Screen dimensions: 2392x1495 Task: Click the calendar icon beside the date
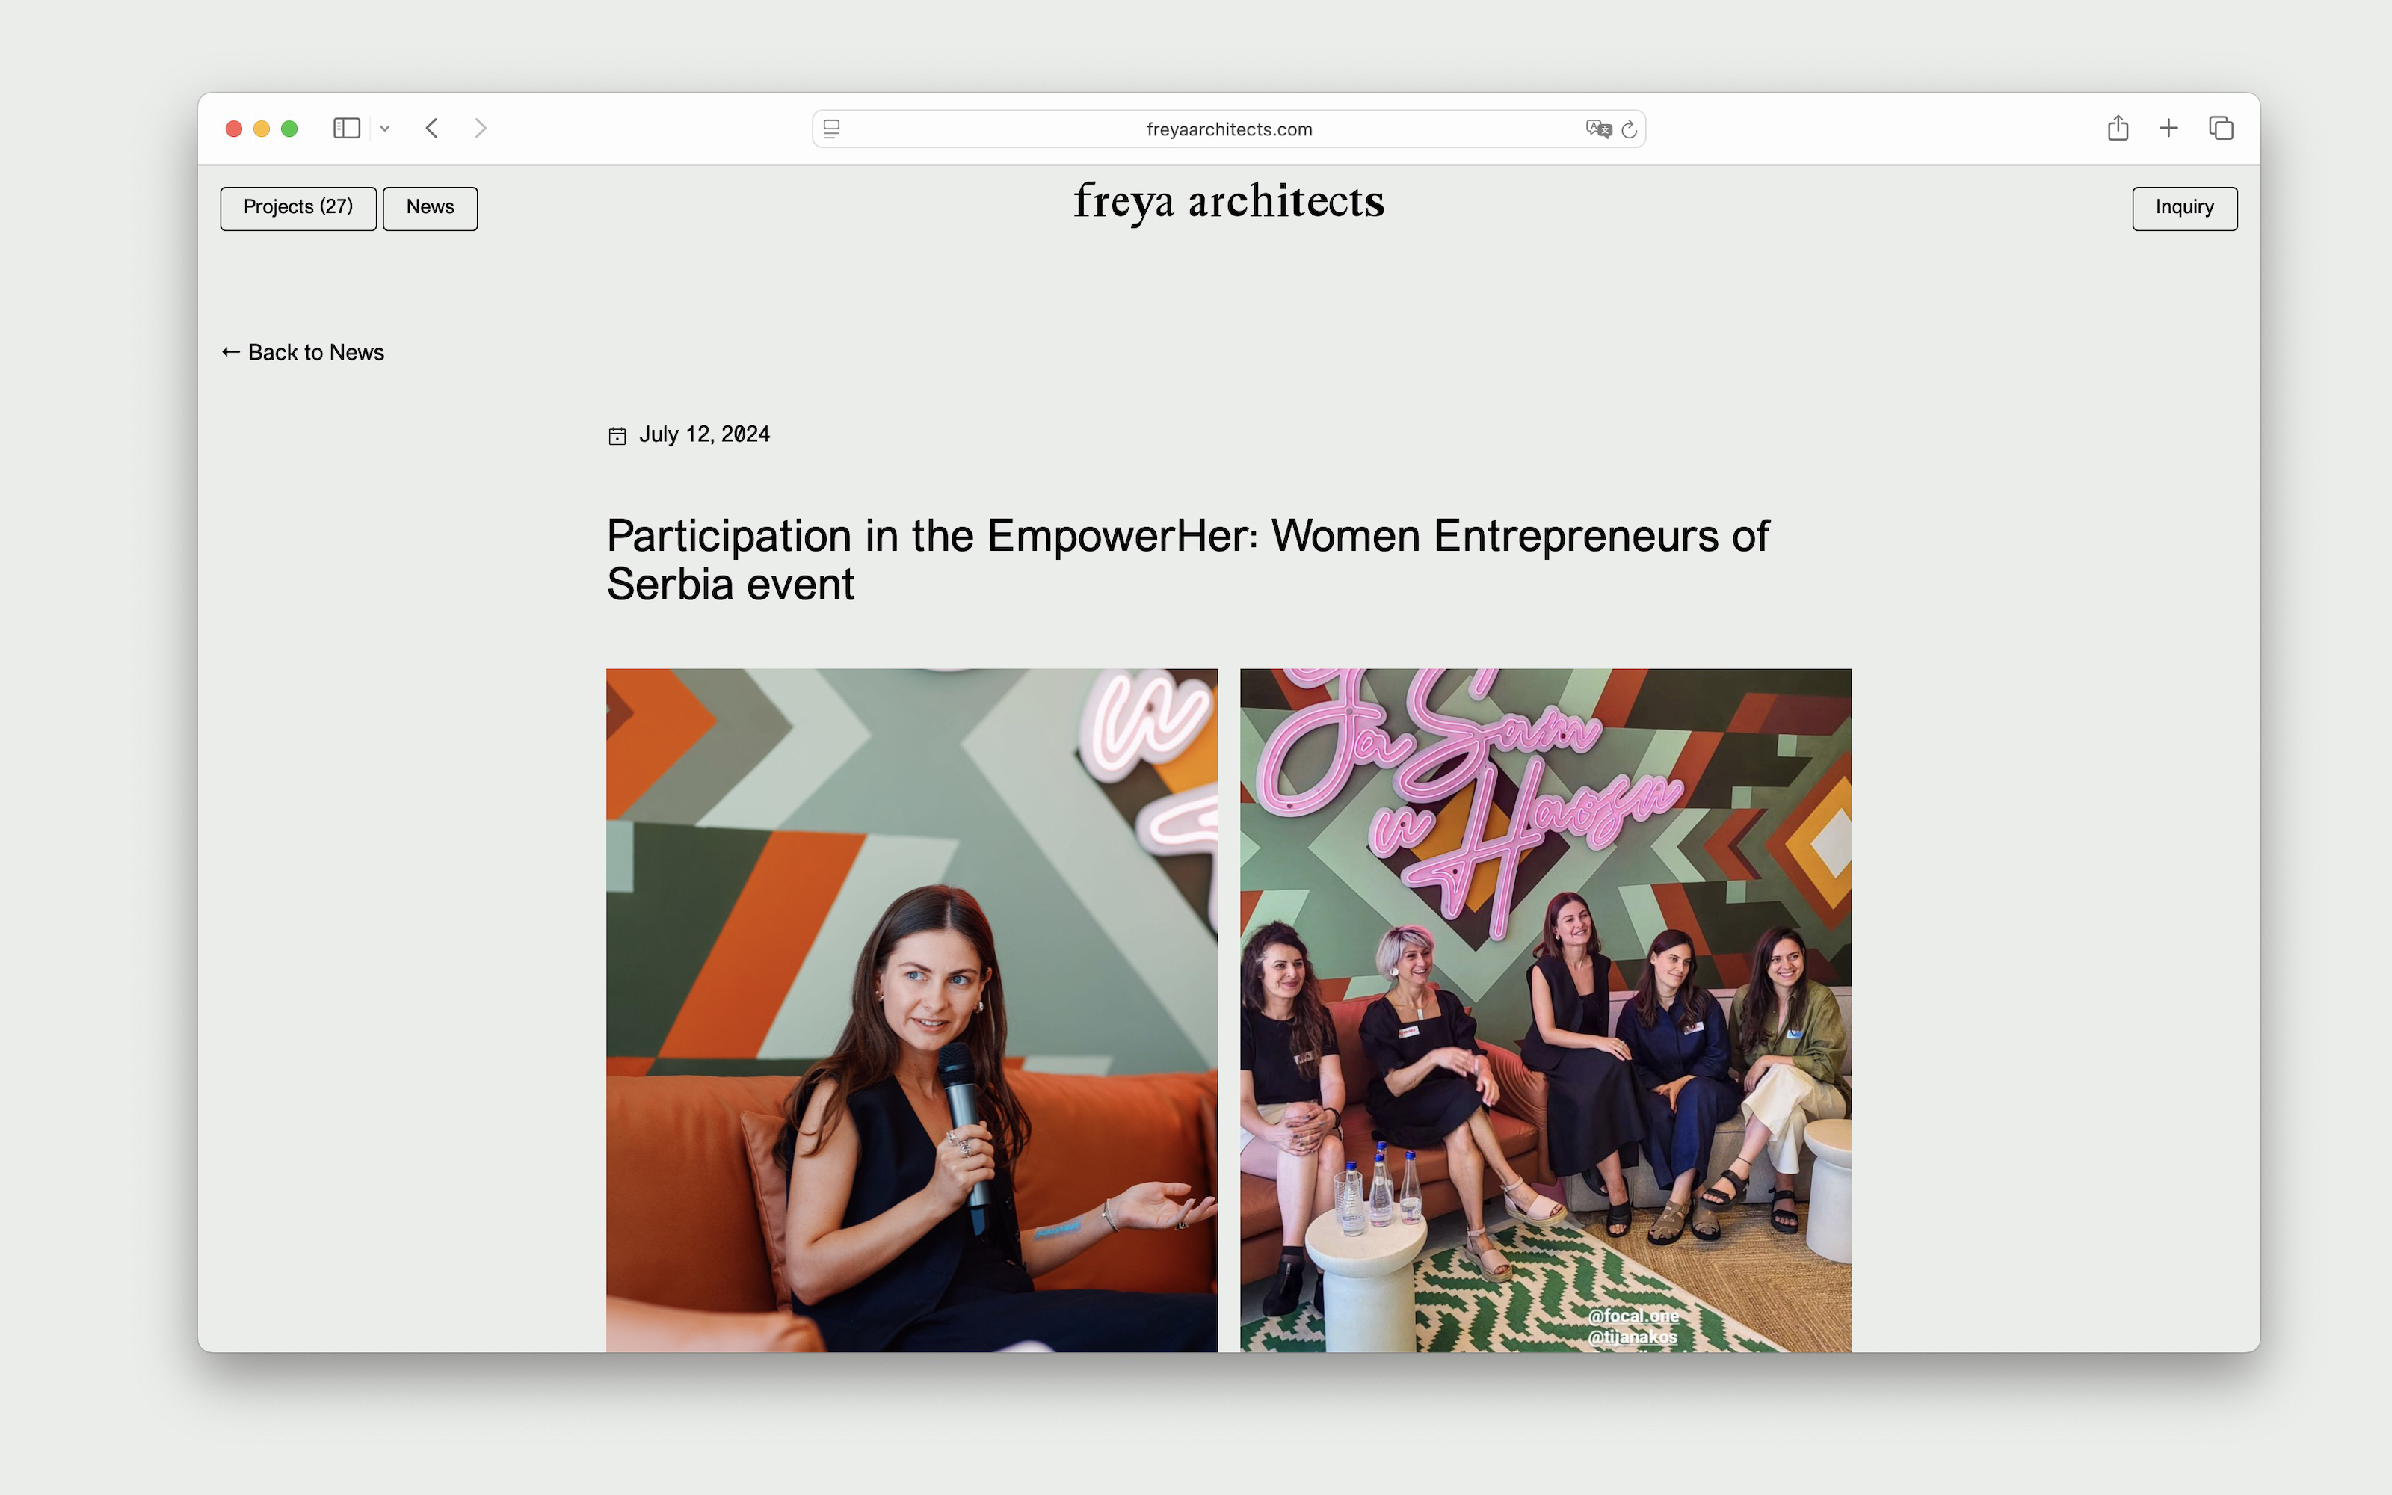click(617, 436)
